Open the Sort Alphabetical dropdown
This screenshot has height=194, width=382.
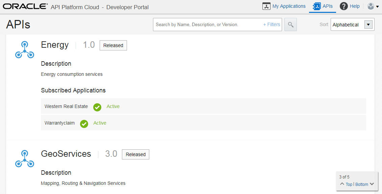tap(352, 25)
